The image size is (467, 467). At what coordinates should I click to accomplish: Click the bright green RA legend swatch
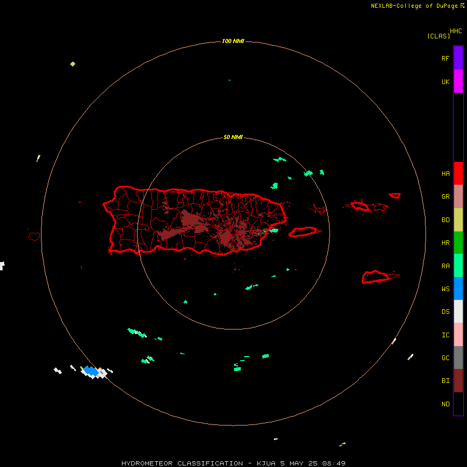[458, 266]
